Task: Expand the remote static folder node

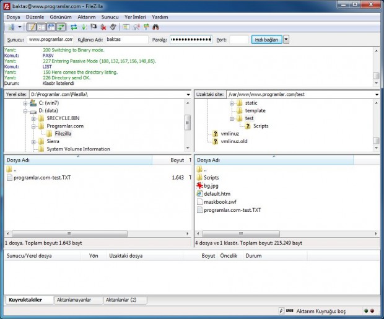Action: point(232,103)
